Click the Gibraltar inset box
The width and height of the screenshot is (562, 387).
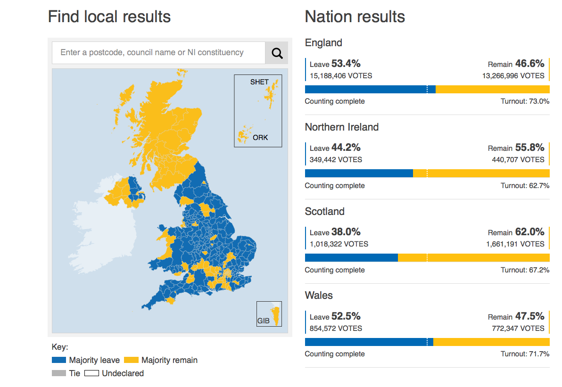(x=269, y=314)
